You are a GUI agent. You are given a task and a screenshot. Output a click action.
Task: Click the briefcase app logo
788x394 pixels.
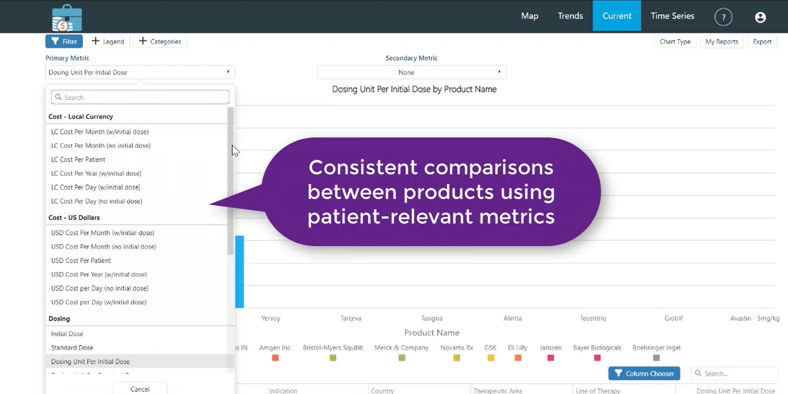click(67, 18)
